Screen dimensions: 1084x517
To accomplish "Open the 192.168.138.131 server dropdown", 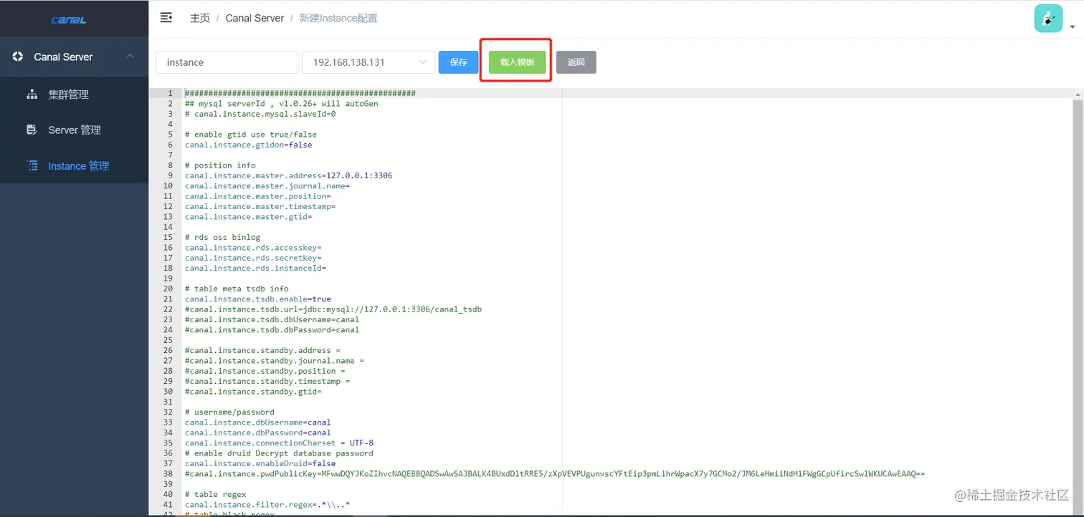I will tap(369, 62).
